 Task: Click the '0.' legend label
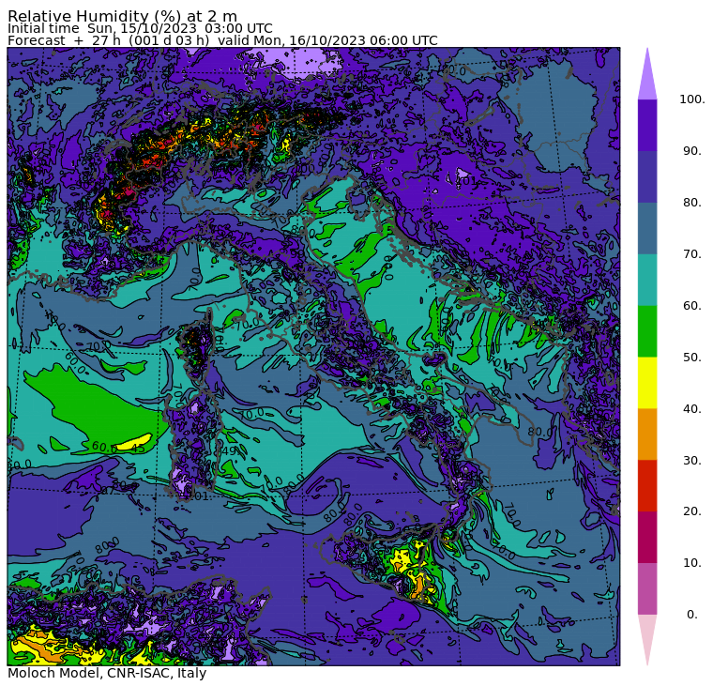coord(691,615)
